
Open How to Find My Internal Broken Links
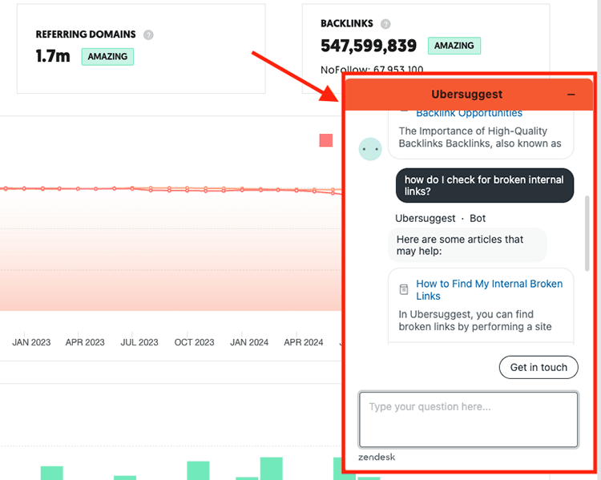[x=489, y=290]
